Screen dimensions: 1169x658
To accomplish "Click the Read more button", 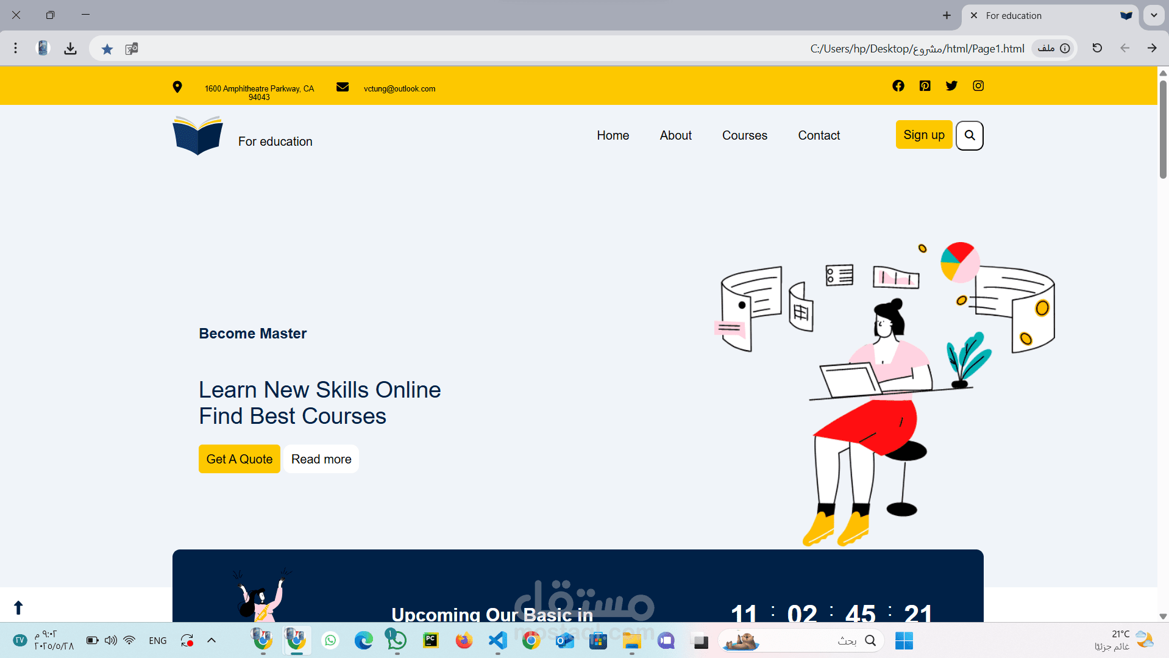I will [321, 459].
